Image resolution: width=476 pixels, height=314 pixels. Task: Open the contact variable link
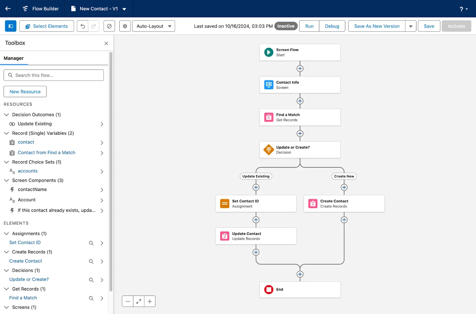[26, 142]
